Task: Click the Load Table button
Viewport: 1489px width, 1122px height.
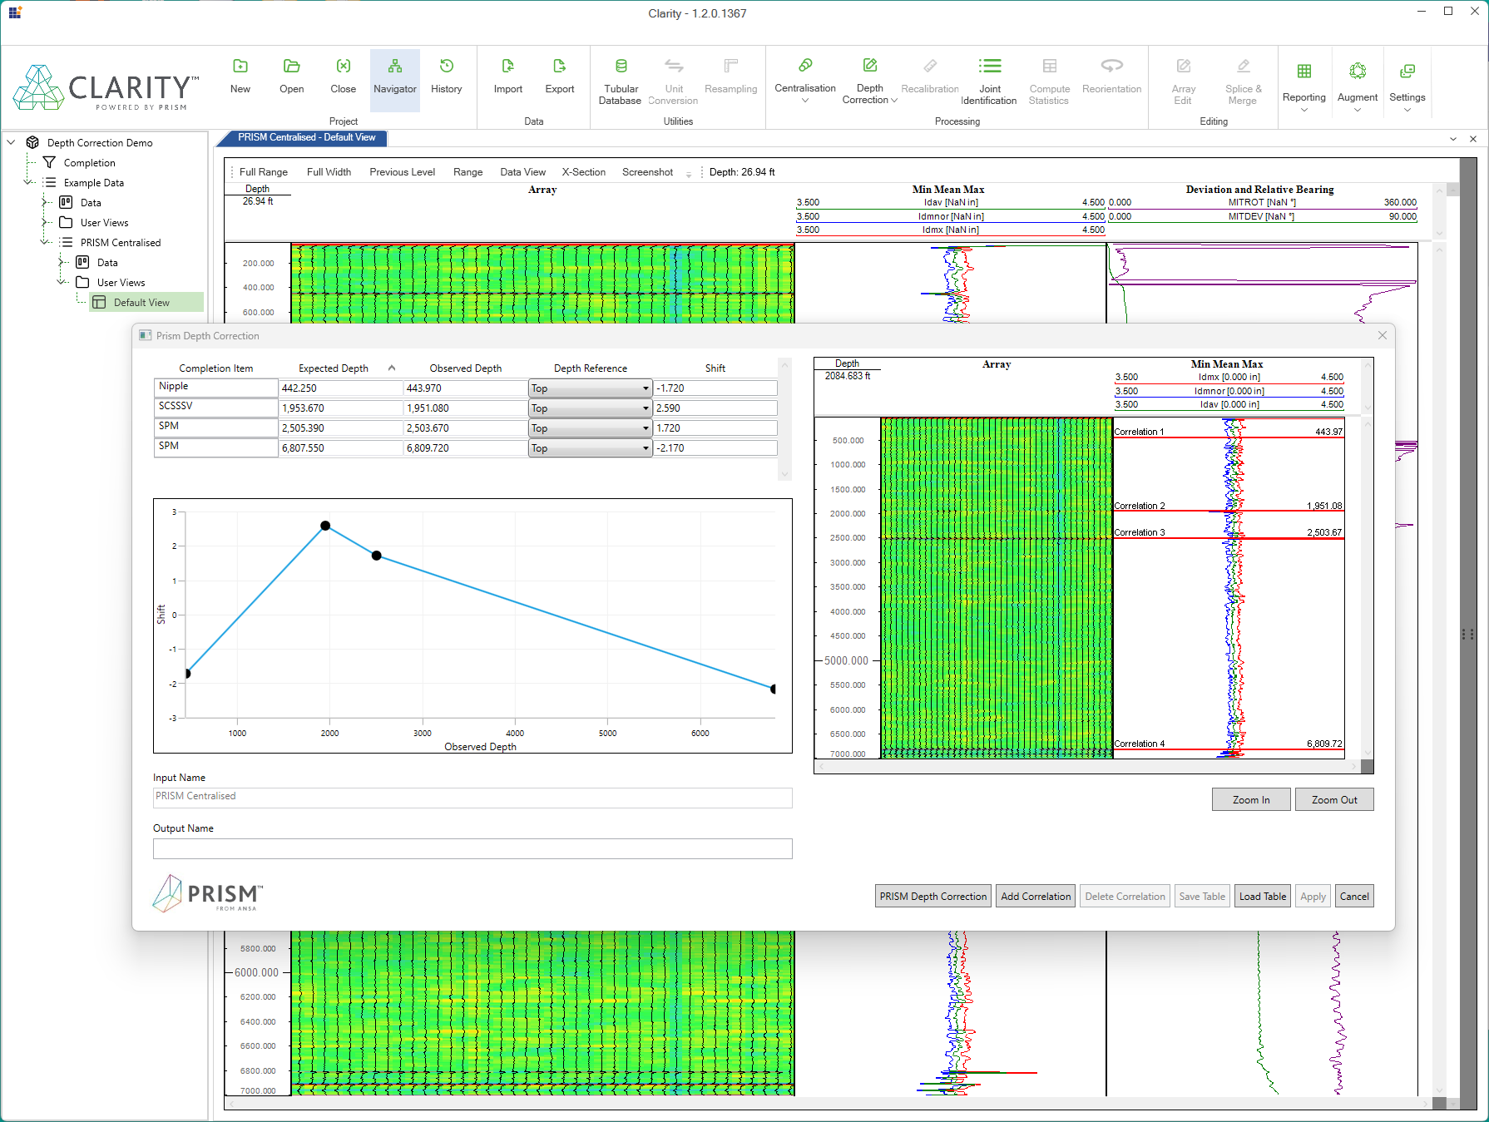Action: [1262, 897]
